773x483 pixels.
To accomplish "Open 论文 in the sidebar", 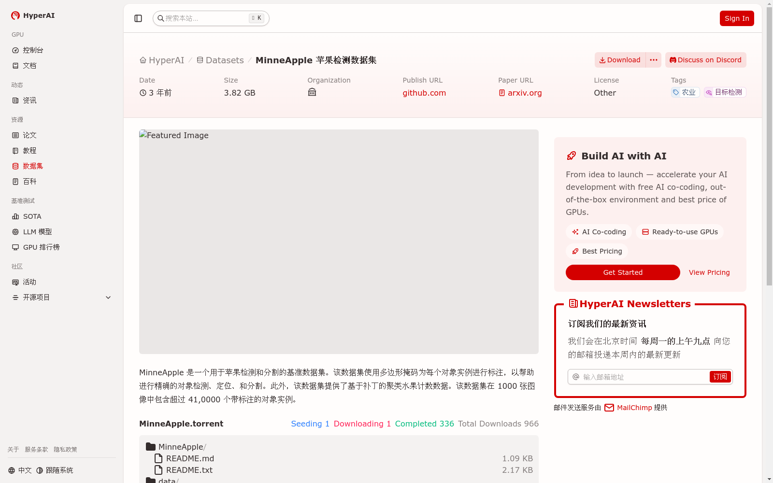I will point(61,135).
